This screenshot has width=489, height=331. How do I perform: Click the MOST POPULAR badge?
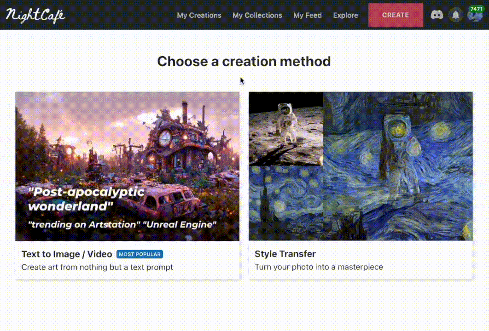tap(140, 254)
